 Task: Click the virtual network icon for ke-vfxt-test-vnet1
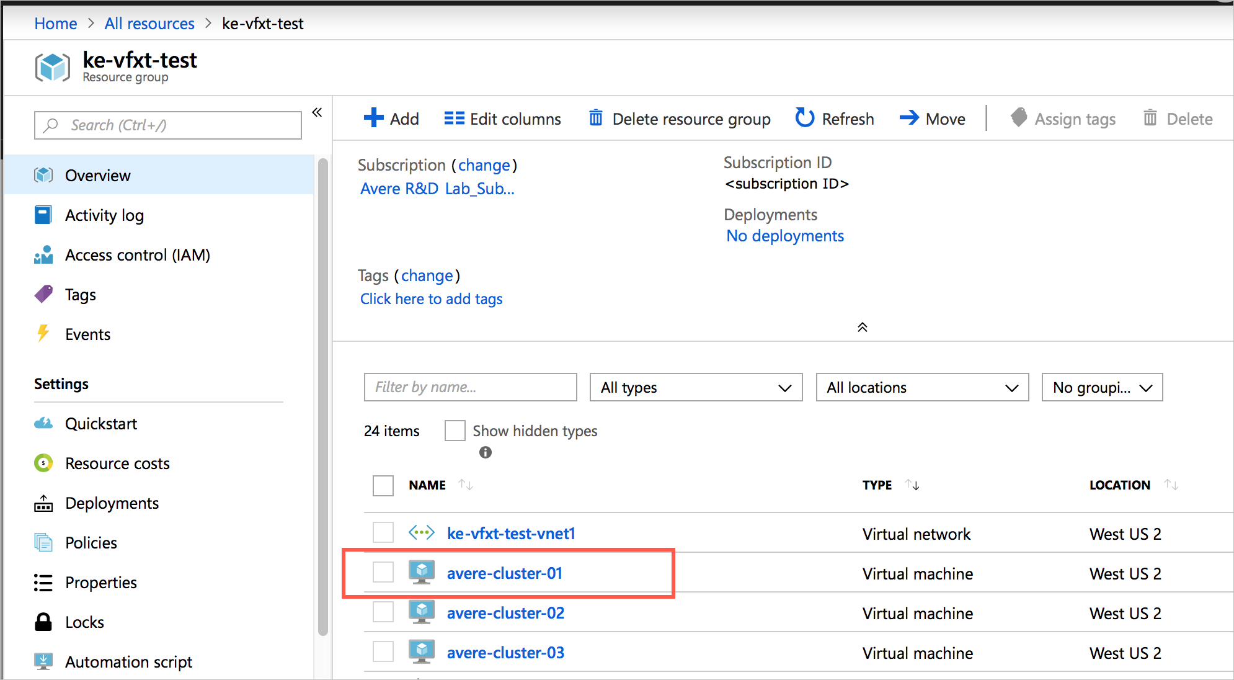[422, 534]
